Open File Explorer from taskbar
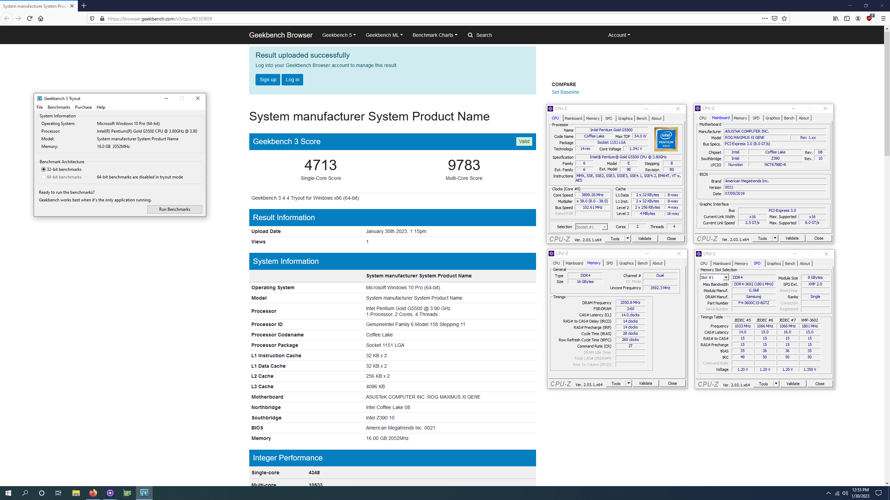The image size is (890, 500). [76, 493]
